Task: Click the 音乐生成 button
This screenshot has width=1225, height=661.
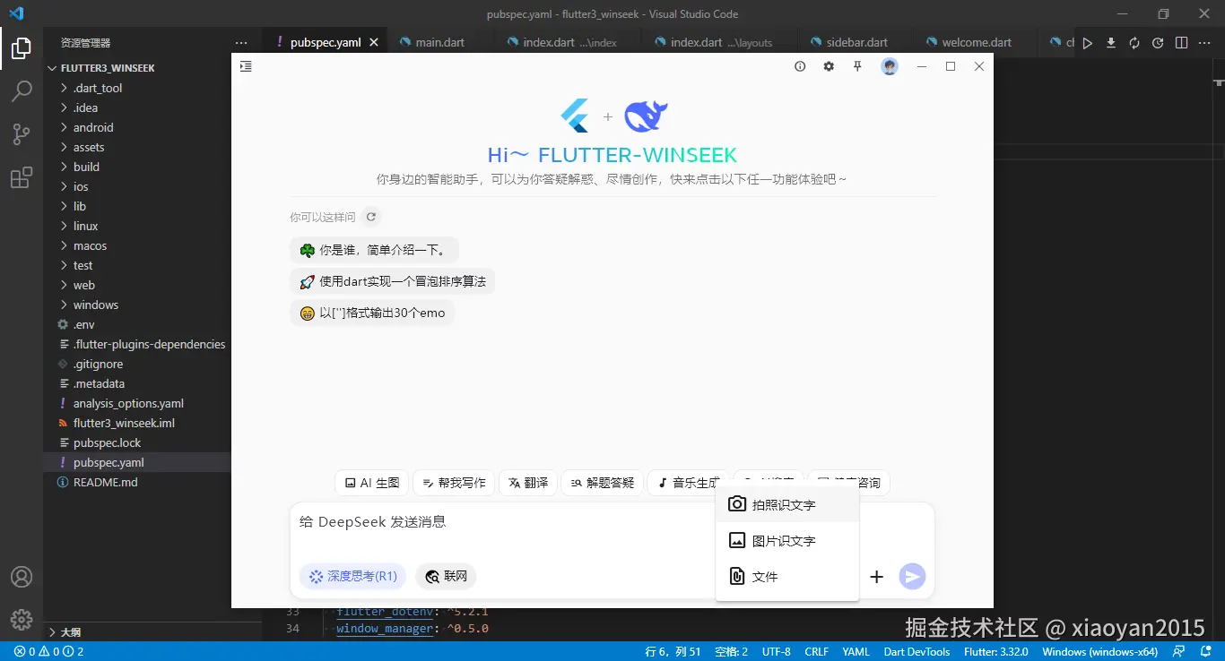Action: [688, 483]
